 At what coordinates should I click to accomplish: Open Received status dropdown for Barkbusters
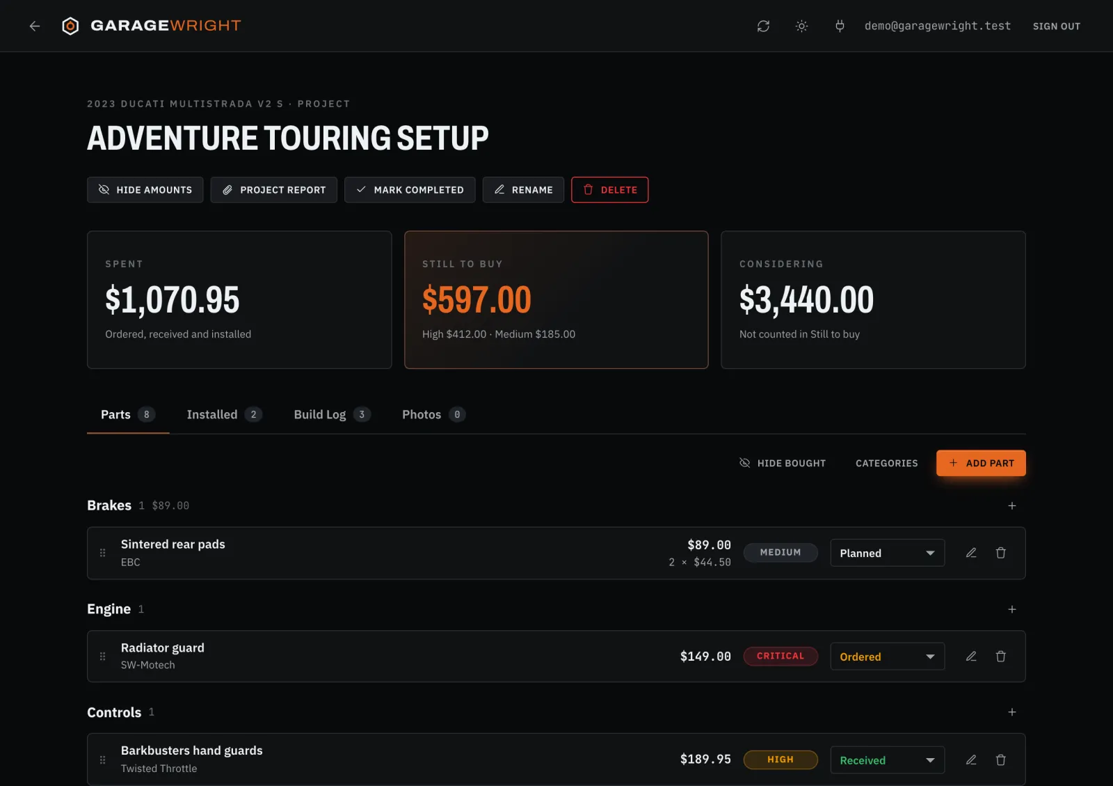pyautogui.click(x=887, y=760)
